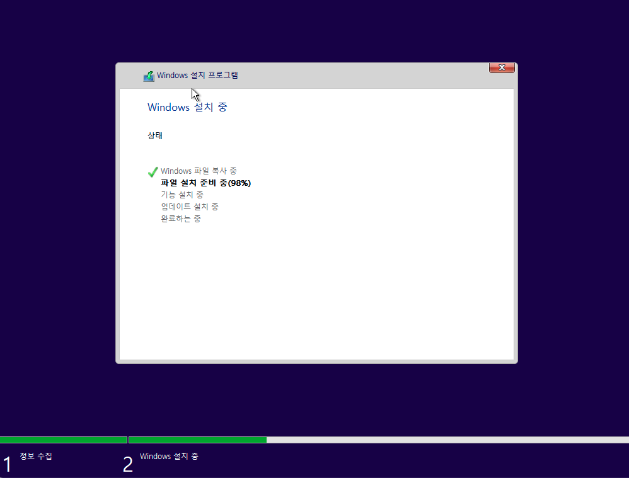This screenshot has height=478, width=629.
Task: Click '기능 설치 중' status line
Action: click(x=182, y=195)
